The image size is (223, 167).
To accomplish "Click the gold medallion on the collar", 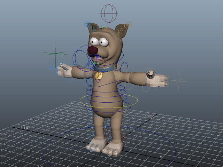I will click(x=99, y=75).
